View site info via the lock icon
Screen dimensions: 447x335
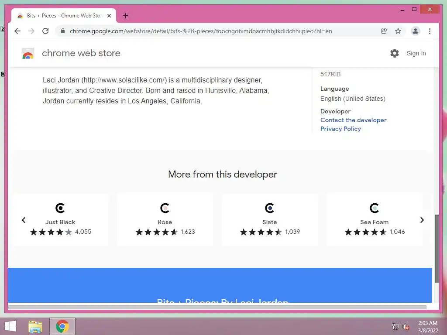pos(63,31)
